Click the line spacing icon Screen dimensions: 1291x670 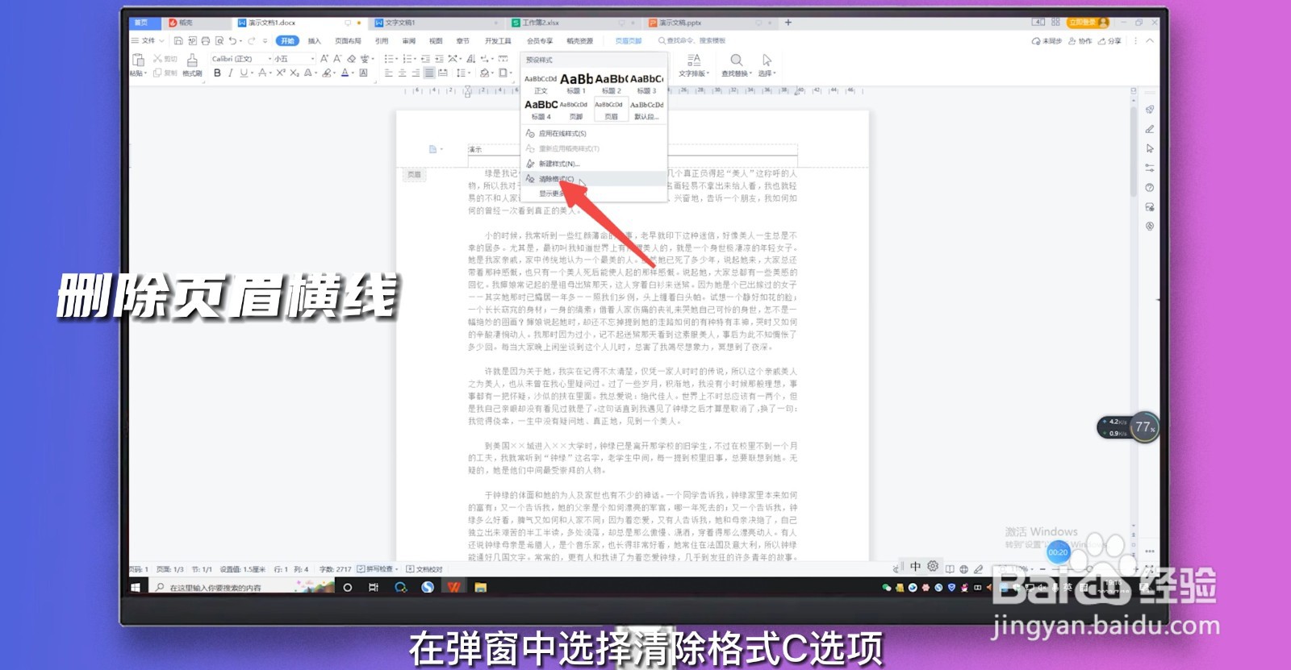click(461, 73)
